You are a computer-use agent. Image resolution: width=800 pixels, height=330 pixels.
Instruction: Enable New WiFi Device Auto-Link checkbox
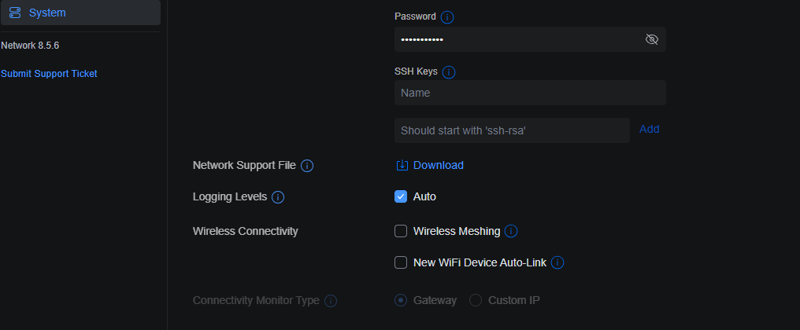(x=401, y=262)
